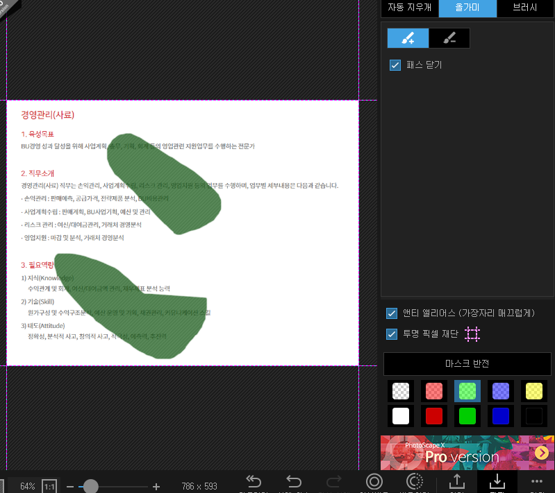This screenshot has width=555, height=493.
Task: Click the double-circle compare original icon
Action: tap(374, 482)
